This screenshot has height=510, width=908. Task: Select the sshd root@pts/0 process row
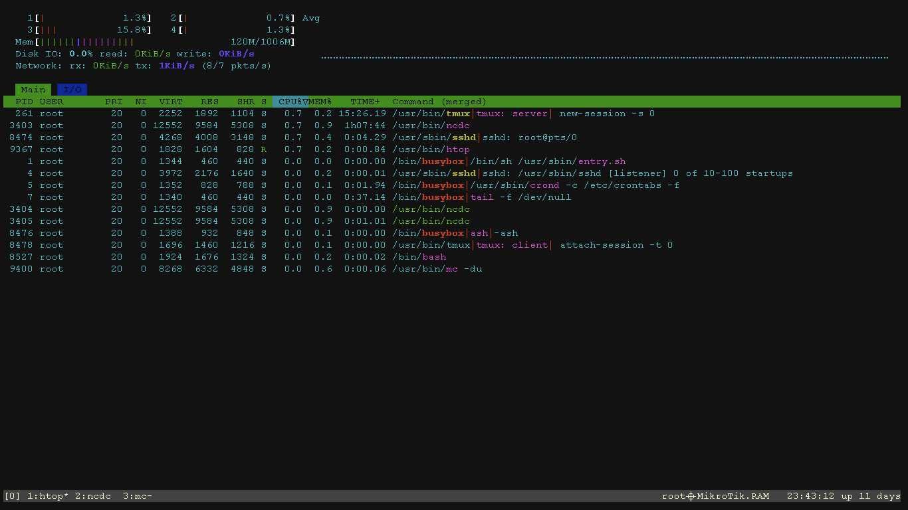(452, 137)
